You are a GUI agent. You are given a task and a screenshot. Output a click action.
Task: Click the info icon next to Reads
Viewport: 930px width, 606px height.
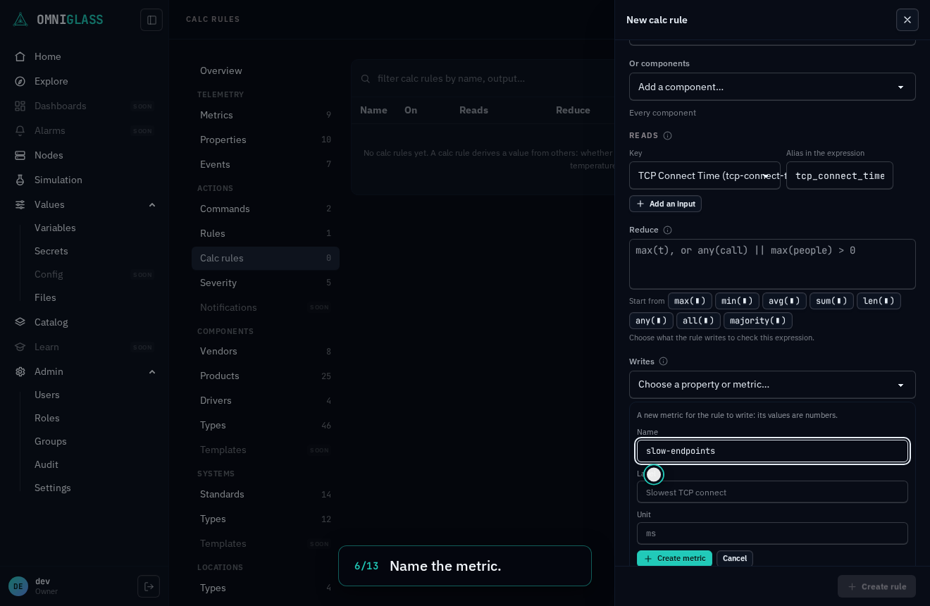pos(667,135)
